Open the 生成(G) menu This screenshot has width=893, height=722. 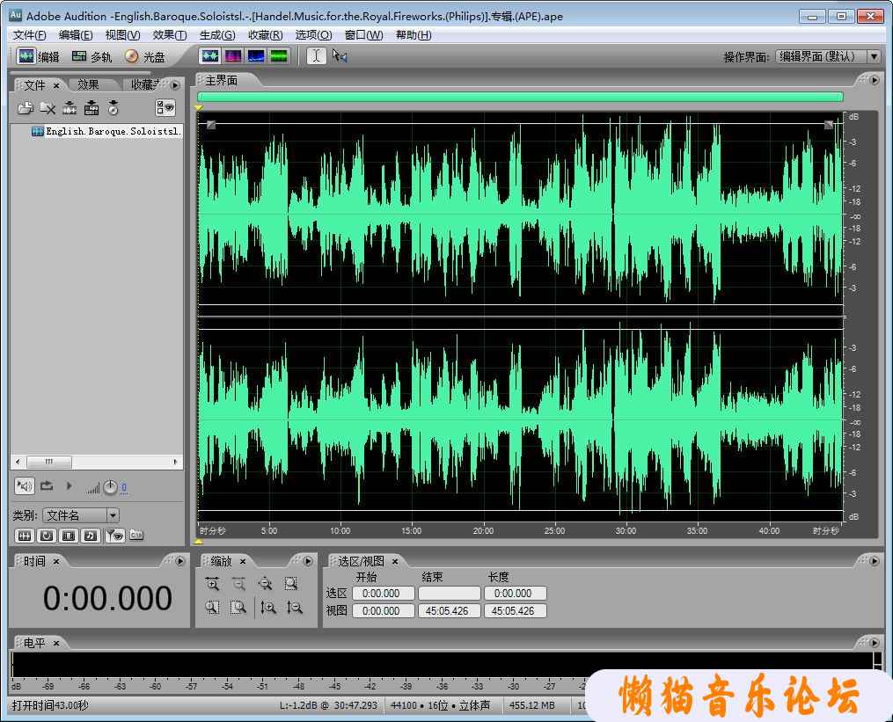[x=217, y=35]
